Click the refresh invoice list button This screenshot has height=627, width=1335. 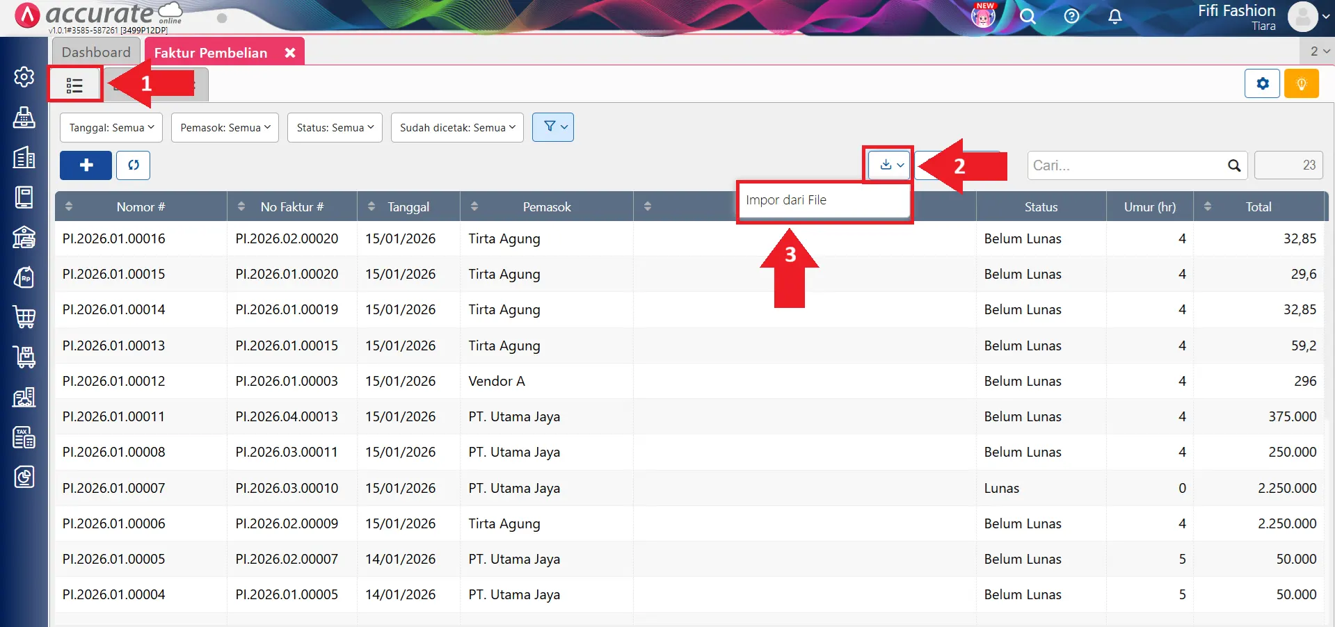[x=133, y=165]
